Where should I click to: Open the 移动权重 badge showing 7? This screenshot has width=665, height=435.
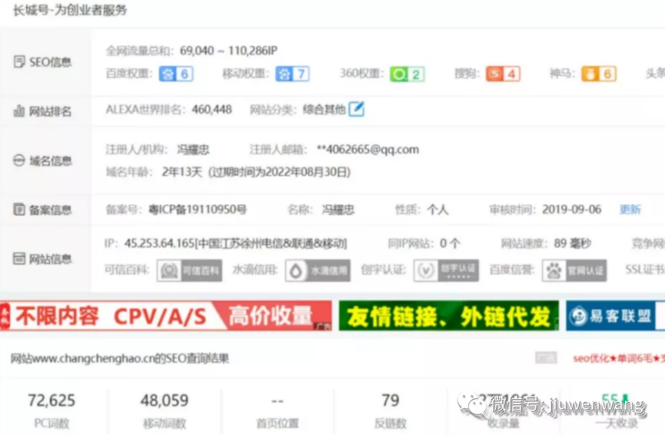tap(292, 74)
